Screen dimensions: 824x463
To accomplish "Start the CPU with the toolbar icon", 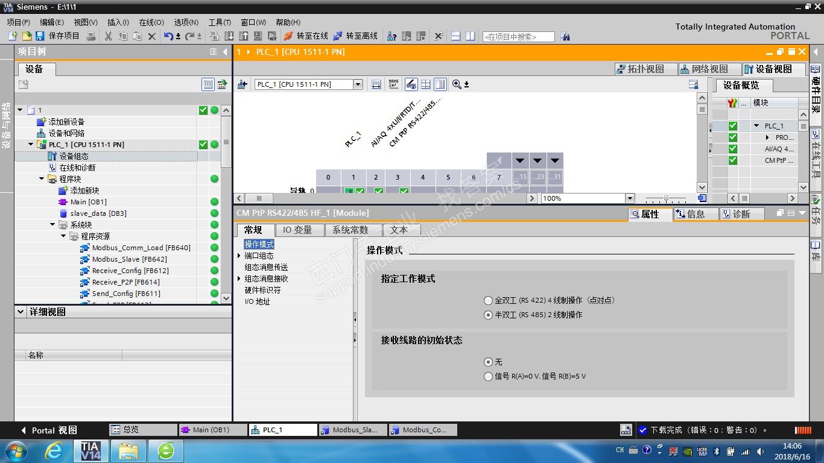I will coord(406,36).
